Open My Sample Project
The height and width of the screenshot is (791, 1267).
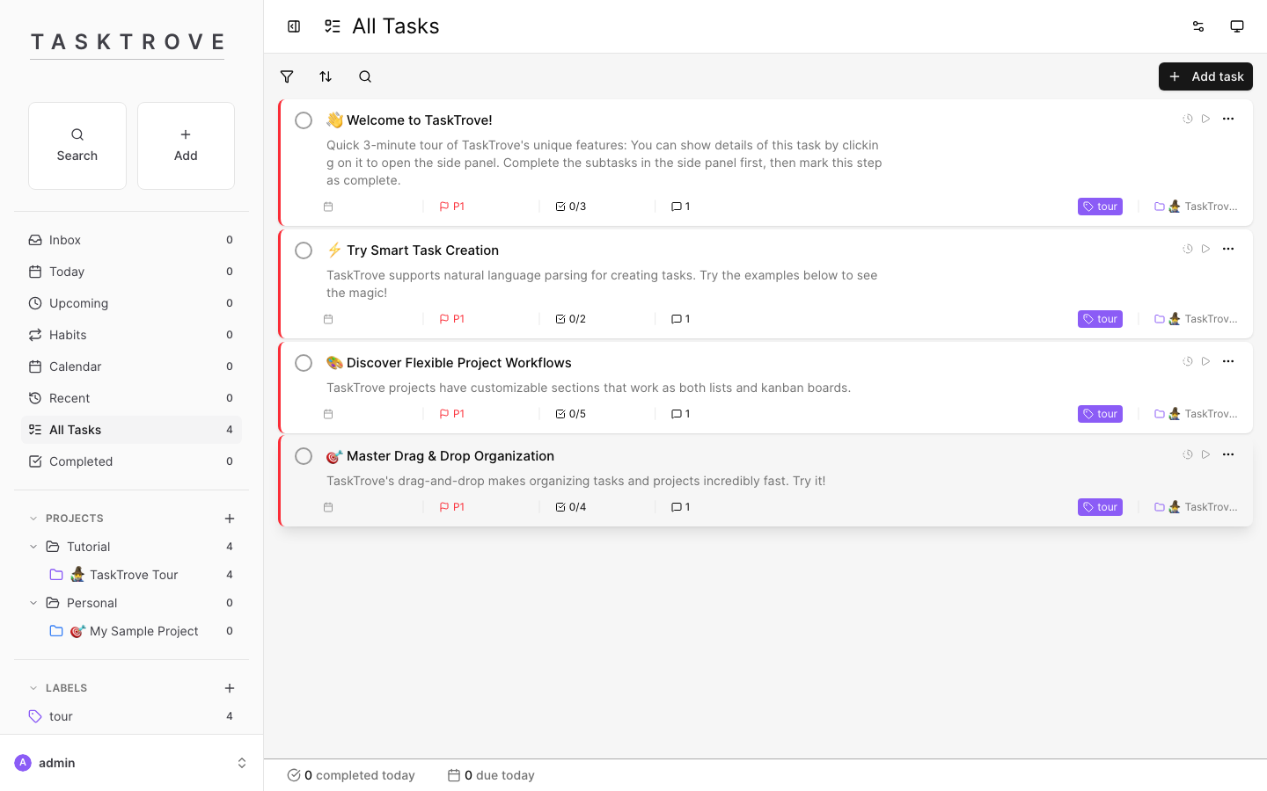(141, 631)
